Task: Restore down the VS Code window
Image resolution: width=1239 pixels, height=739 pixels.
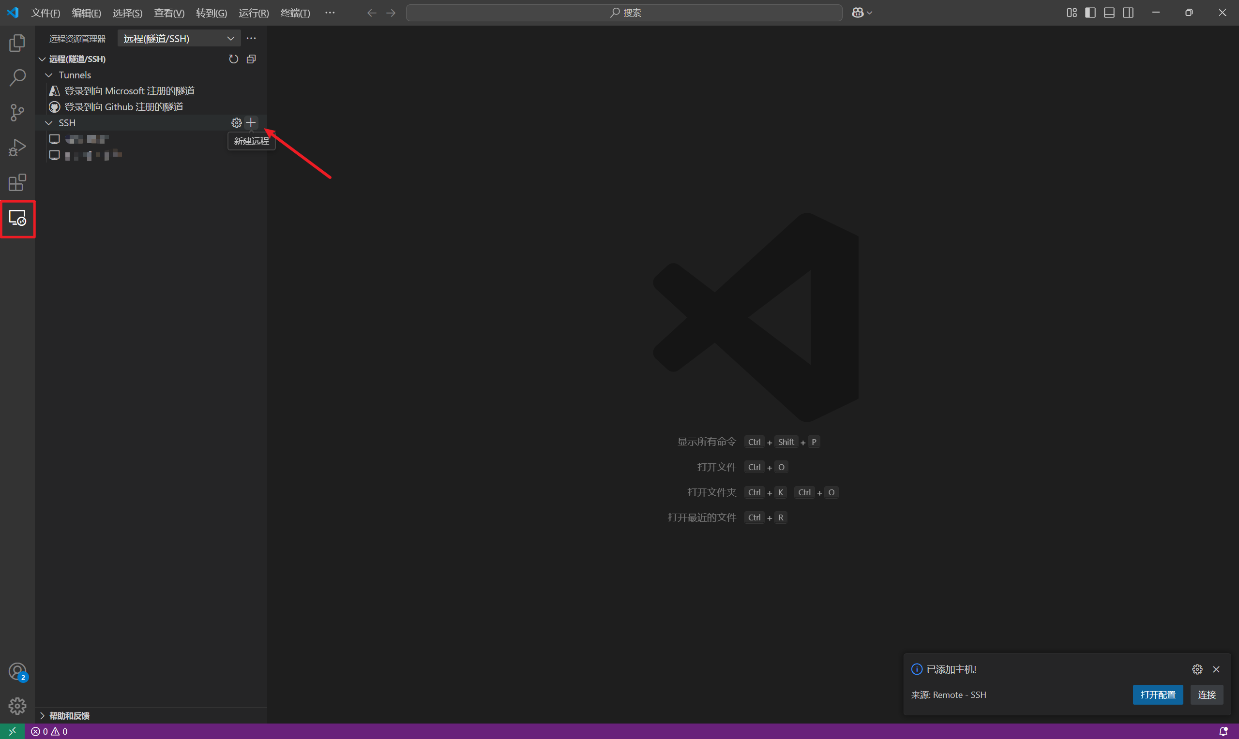Action: (x=1189, y=13)
